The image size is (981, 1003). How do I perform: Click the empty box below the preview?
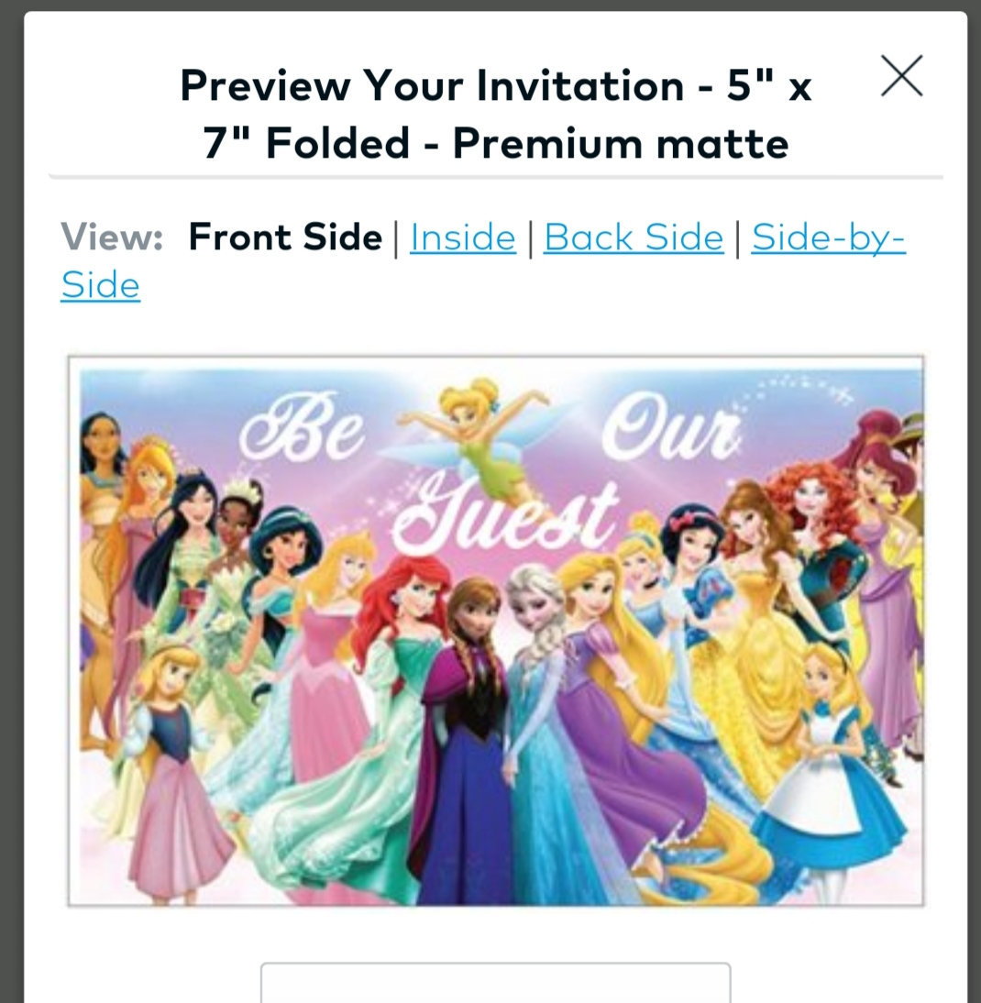496,981
